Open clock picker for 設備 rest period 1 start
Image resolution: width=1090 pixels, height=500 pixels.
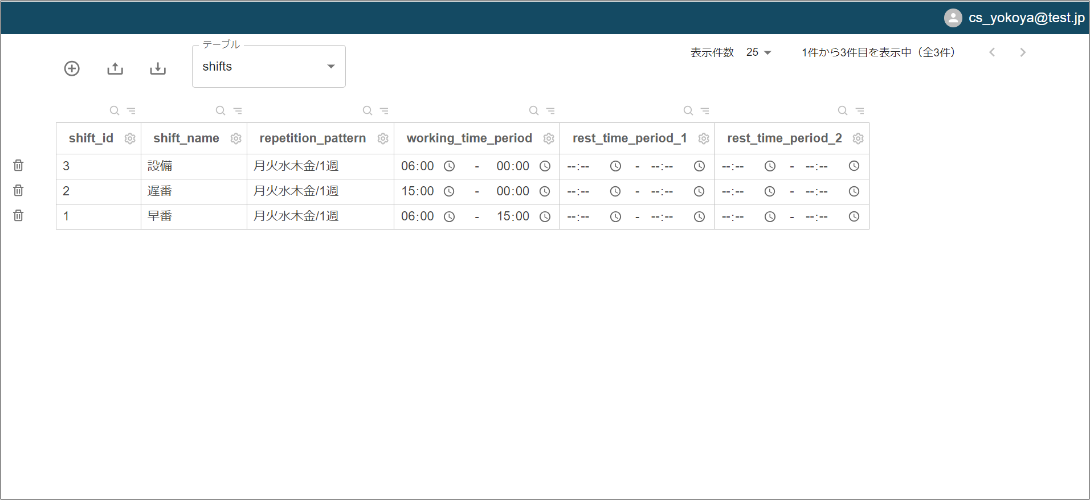[x=615, y=166]
